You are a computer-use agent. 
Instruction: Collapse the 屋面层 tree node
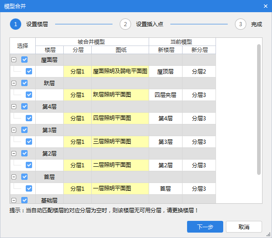[14, 59]
